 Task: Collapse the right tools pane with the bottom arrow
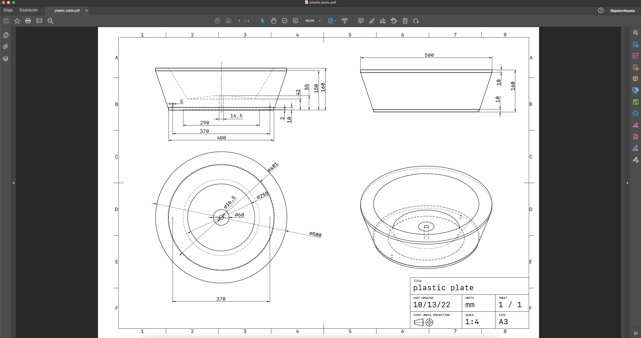point(636,333)
